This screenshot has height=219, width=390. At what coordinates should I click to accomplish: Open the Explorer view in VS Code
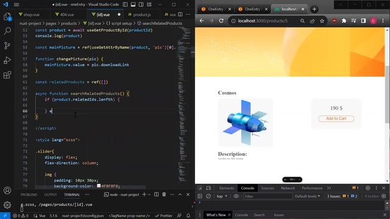(x=7, y=16)
